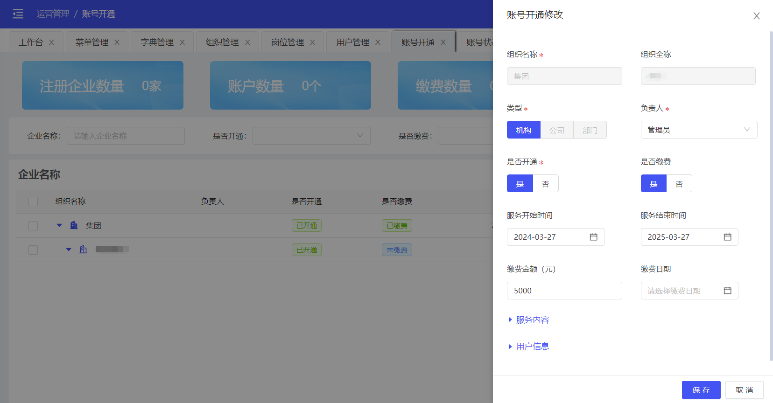The height and width of the screenshot is (403, 773).
Task: Click the 账户数量 statistics card
Action: click(x=290, y=85)
